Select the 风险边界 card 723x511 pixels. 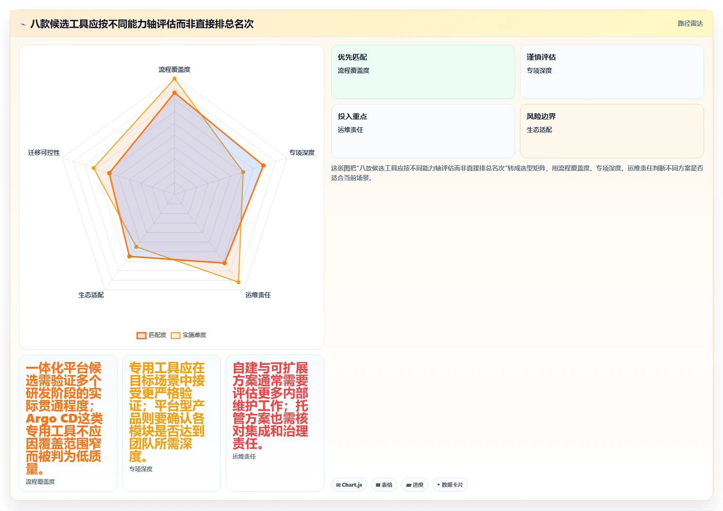[612, 131]
